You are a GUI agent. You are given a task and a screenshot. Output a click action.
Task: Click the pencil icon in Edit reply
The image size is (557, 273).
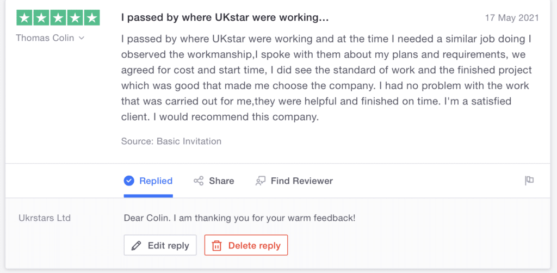point(137,245)
